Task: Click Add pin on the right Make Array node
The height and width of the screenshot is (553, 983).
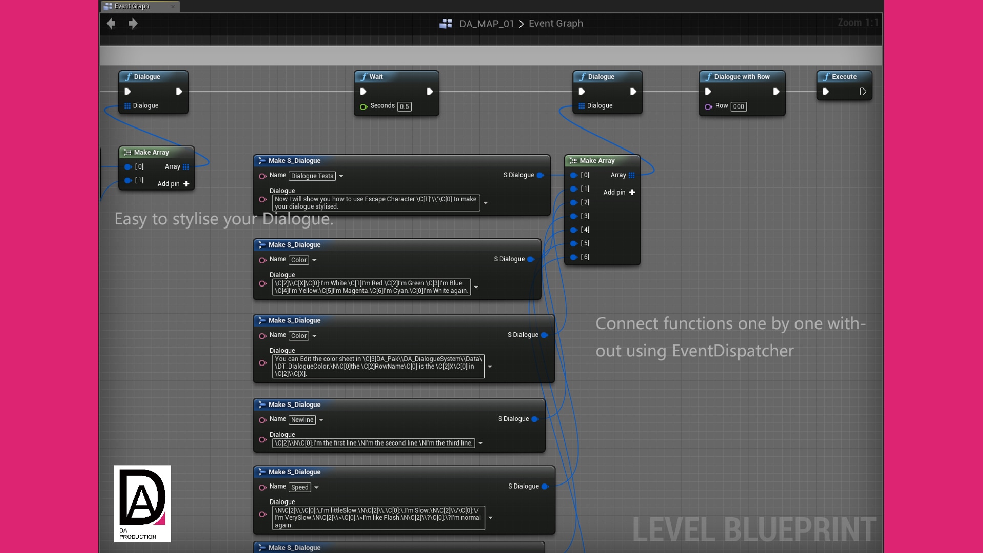Action: [632, 193]
